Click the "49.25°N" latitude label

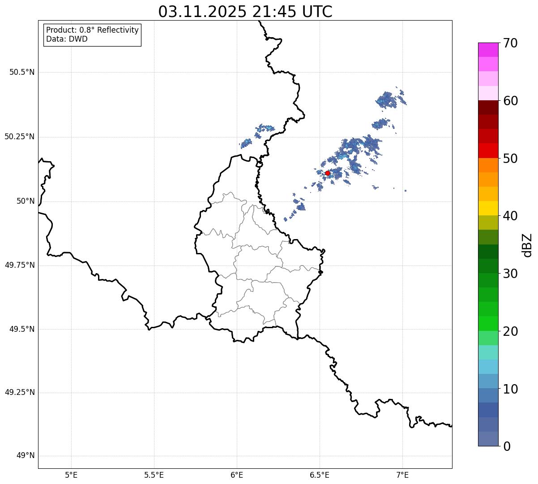[20, 392]
